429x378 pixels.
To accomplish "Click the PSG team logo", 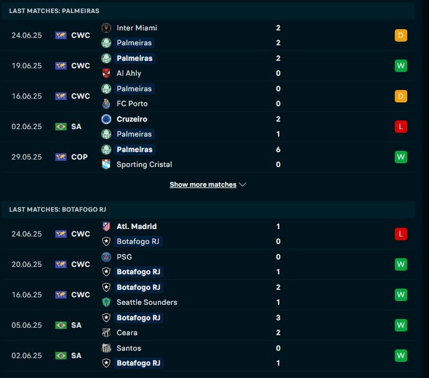I will [x=106, y=257].
